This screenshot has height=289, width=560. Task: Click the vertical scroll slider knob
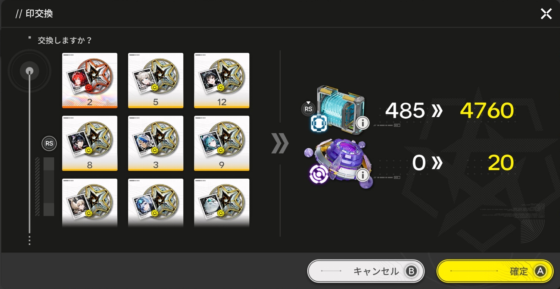[x=29, y=71]
